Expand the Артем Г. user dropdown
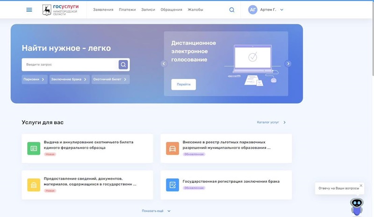Viewport: 374px width, 217px height. pyautogui.click(x=281, y=9)
